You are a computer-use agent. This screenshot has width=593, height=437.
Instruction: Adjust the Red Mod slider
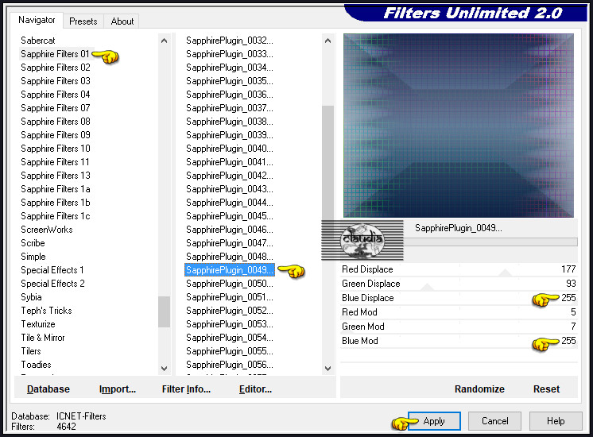click(x=459, y=312)
